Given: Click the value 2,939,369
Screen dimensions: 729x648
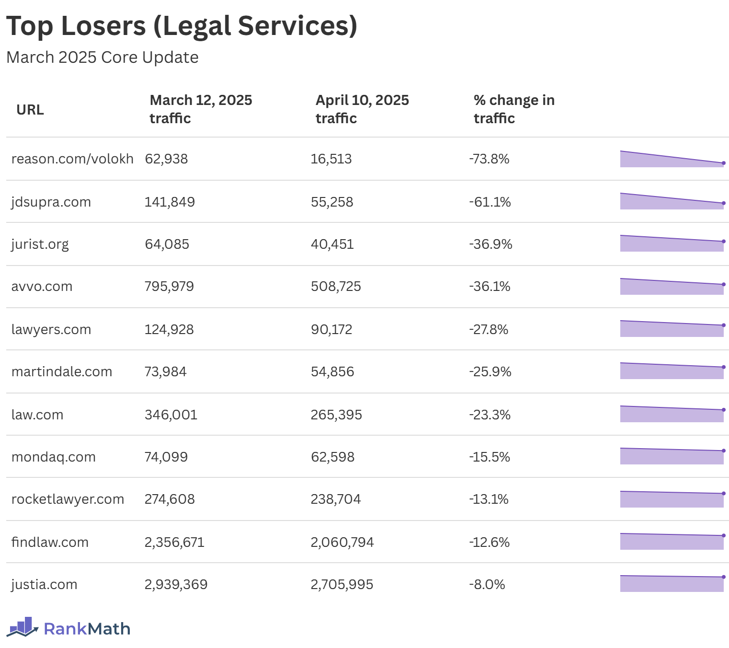Looking at the screenshot, I should coord(176,584).
